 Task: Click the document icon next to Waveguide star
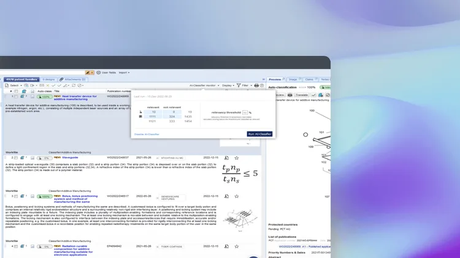pyautogui.click(x=226, y=158)
